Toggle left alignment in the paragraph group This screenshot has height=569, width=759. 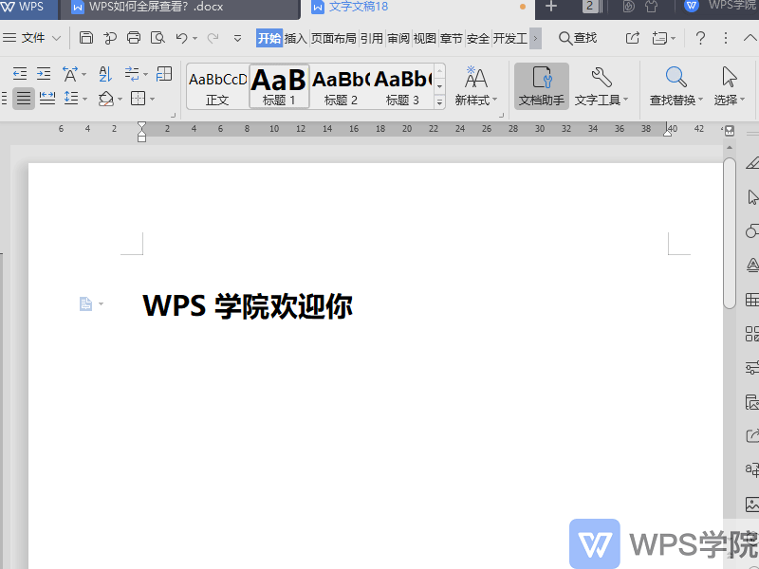[6, 99]
